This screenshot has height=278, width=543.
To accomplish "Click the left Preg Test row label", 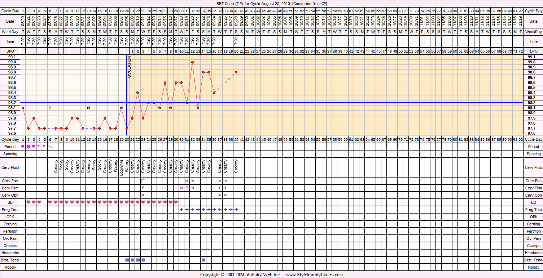I will click(x=10, y=210).
